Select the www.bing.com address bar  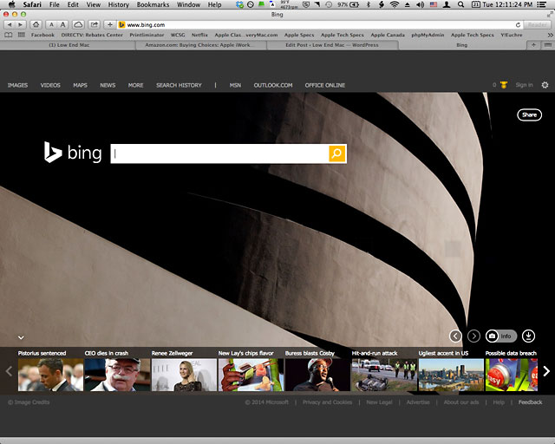(317, 25)
